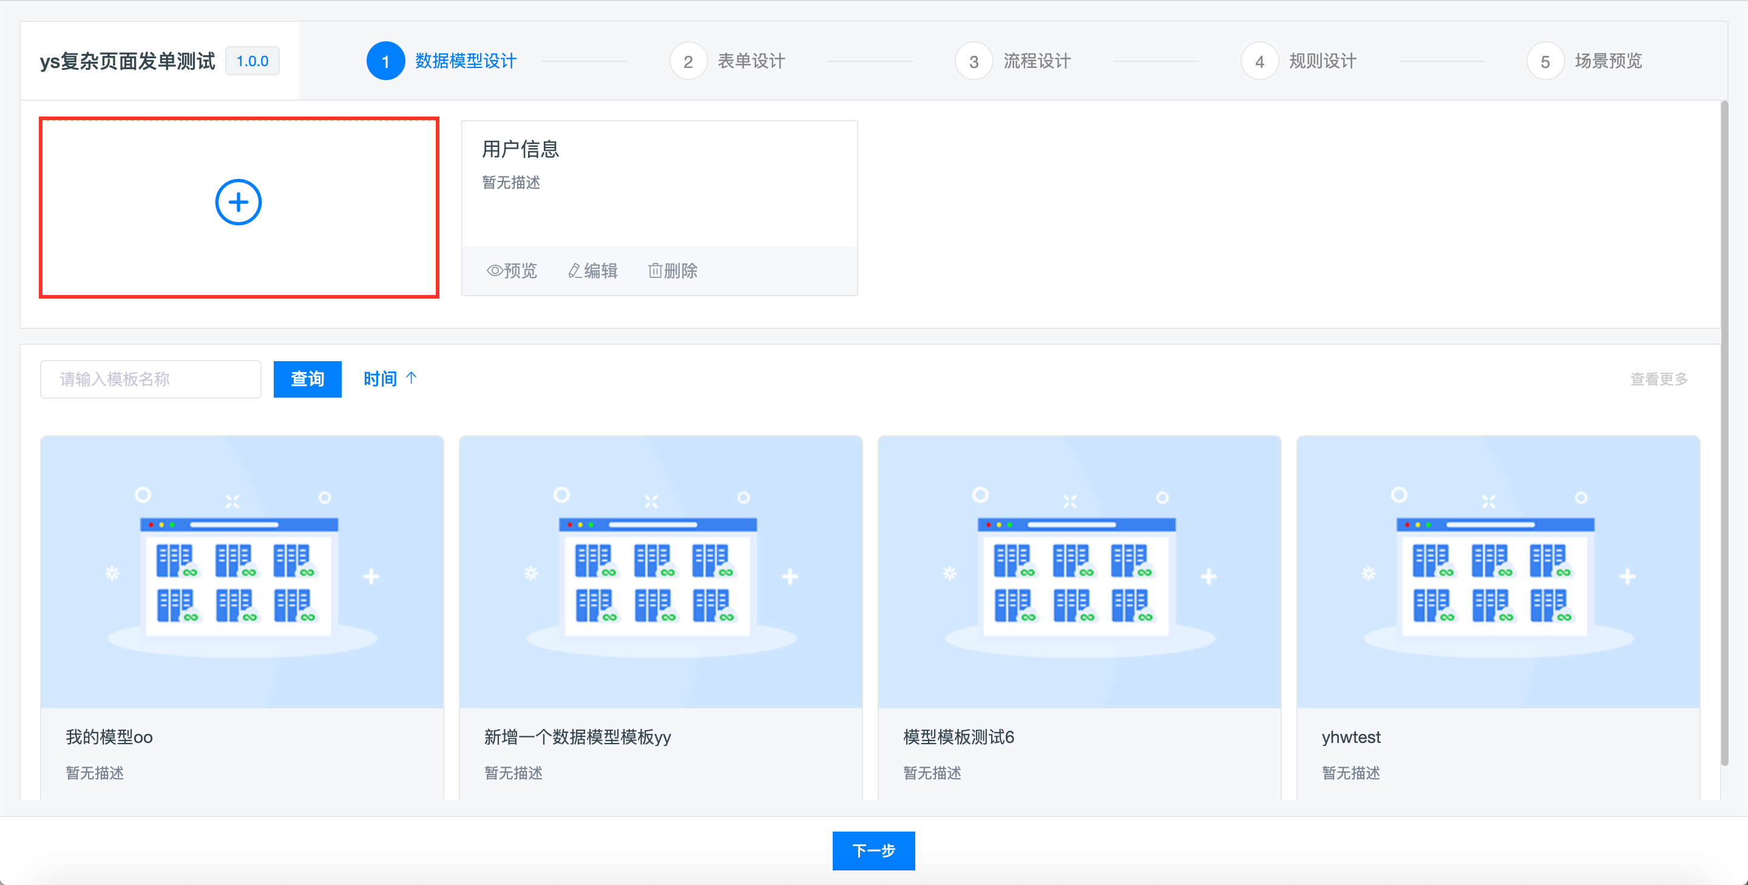Open step 1 数据模型设计
1748x885 pixels.
click(x=385, y=61)
